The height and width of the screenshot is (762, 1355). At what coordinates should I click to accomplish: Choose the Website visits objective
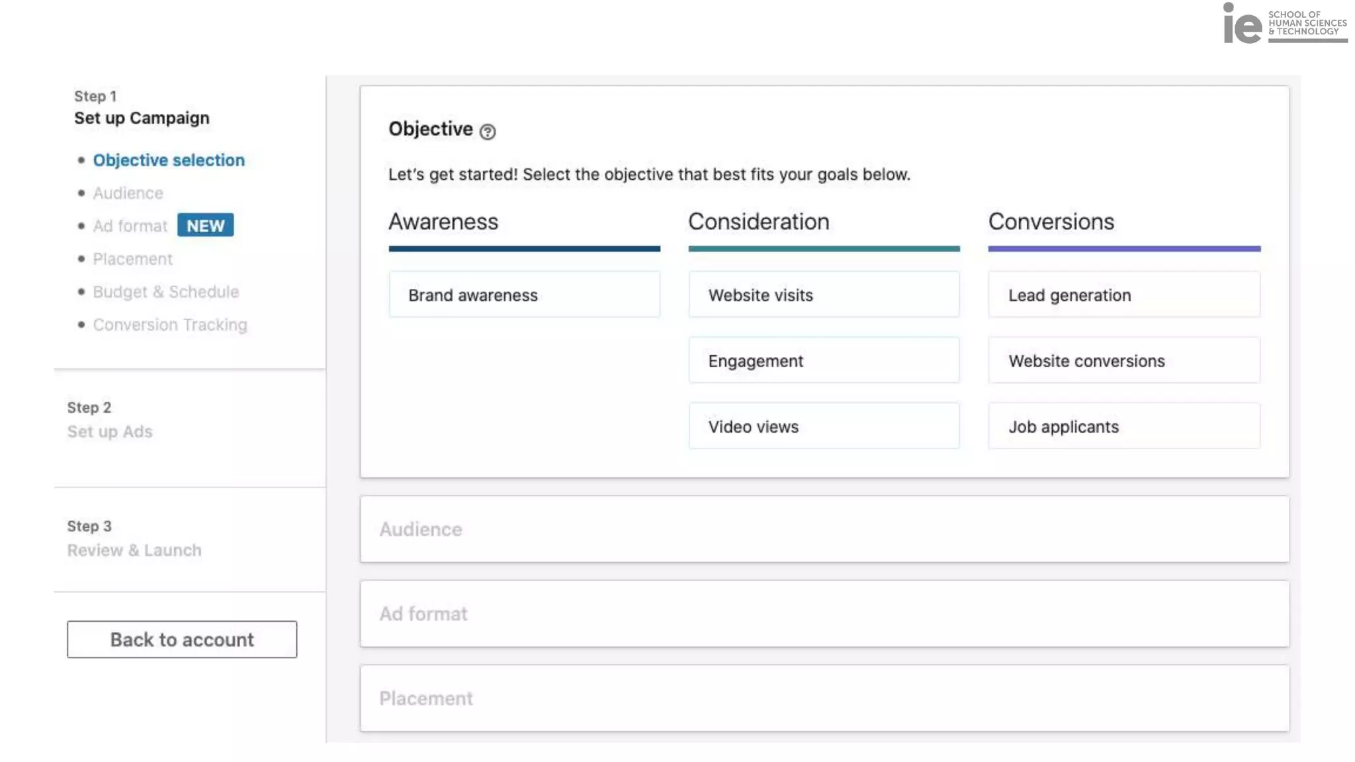tap(824, 295)
